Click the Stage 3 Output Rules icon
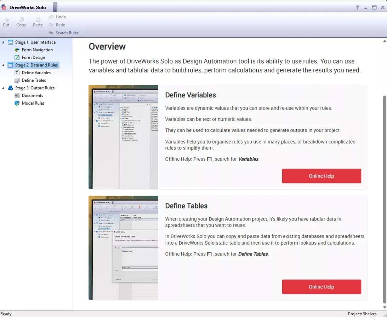387x317 pixels. [10, 88]
